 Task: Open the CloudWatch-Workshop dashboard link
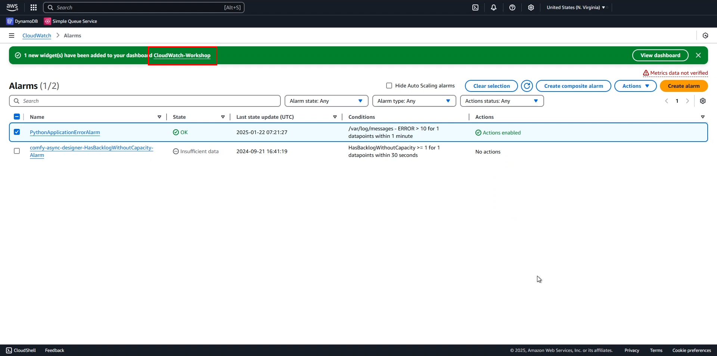(182, 55)
